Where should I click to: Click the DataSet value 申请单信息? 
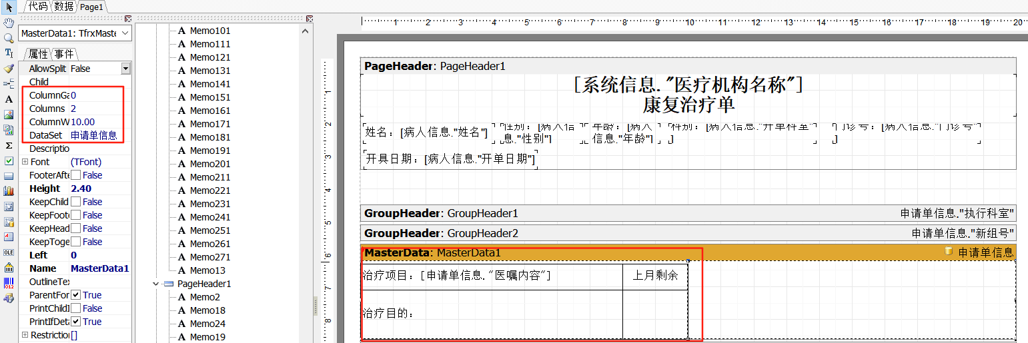point(100,135)
